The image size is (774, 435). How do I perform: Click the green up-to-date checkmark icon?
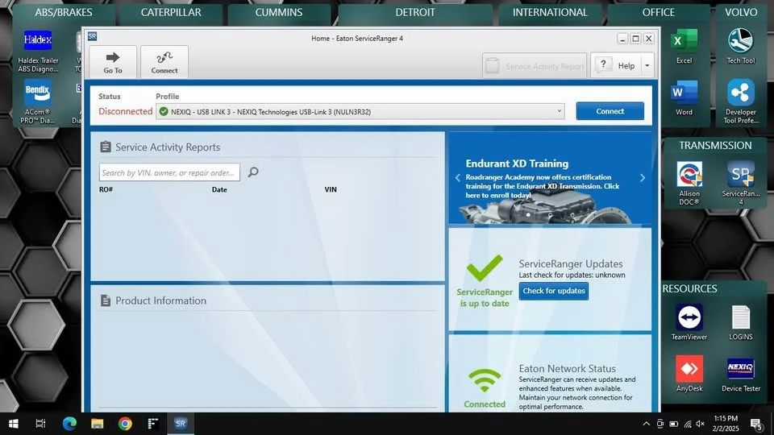485,268
